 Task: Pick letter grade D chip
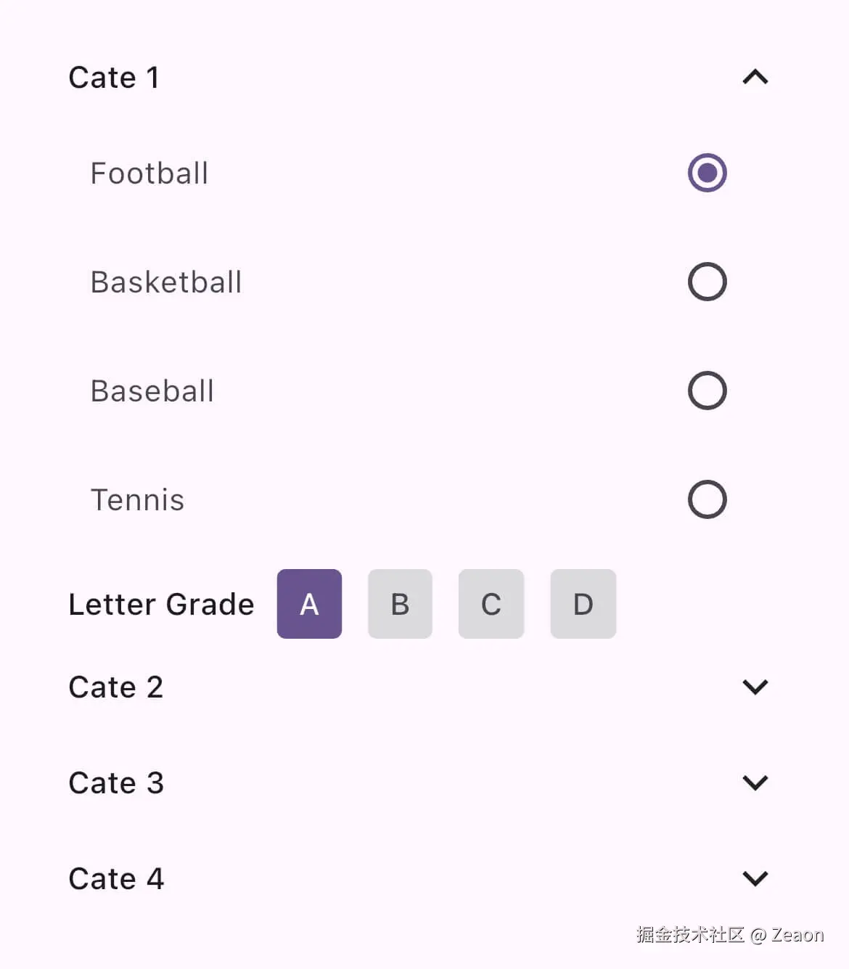(583, 604)
